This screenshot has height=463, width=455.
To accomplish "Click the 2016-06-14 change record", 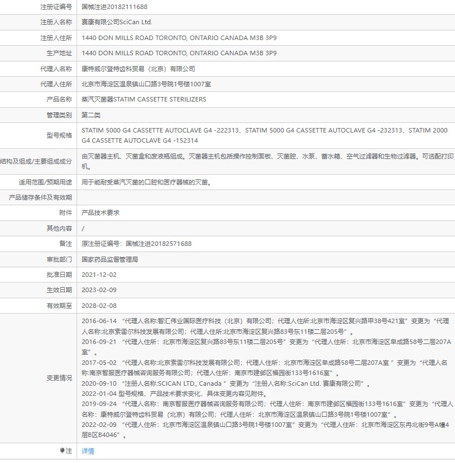I will pyautogui.click(x=265, y=327).
